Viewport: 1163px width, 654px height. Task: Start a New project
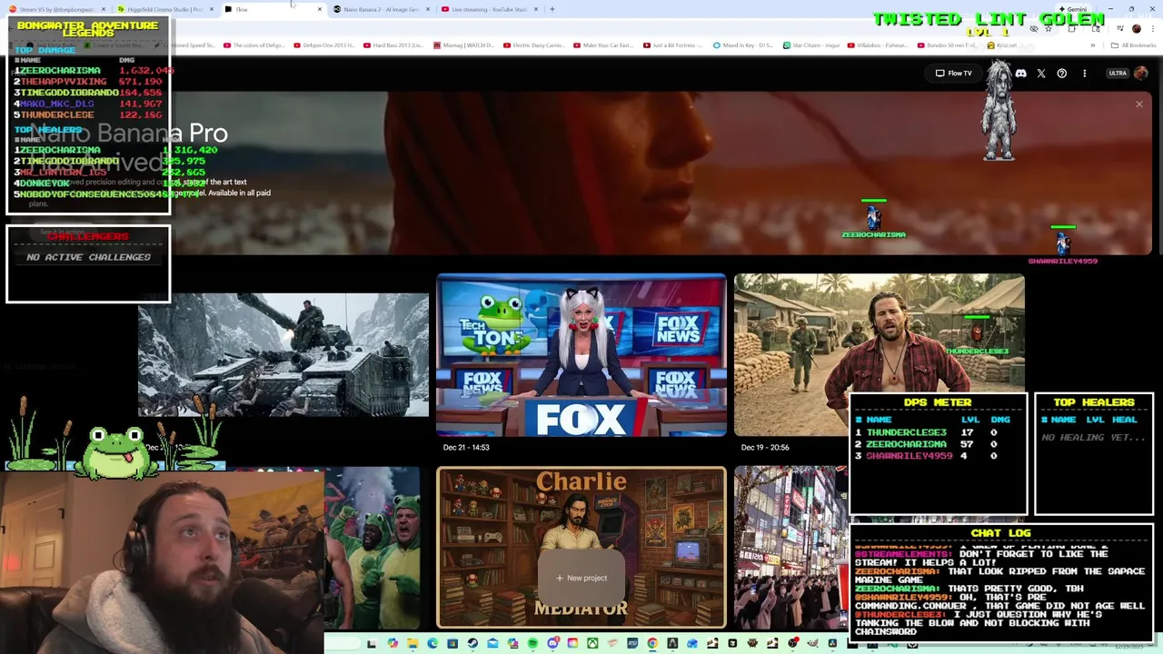581,578
